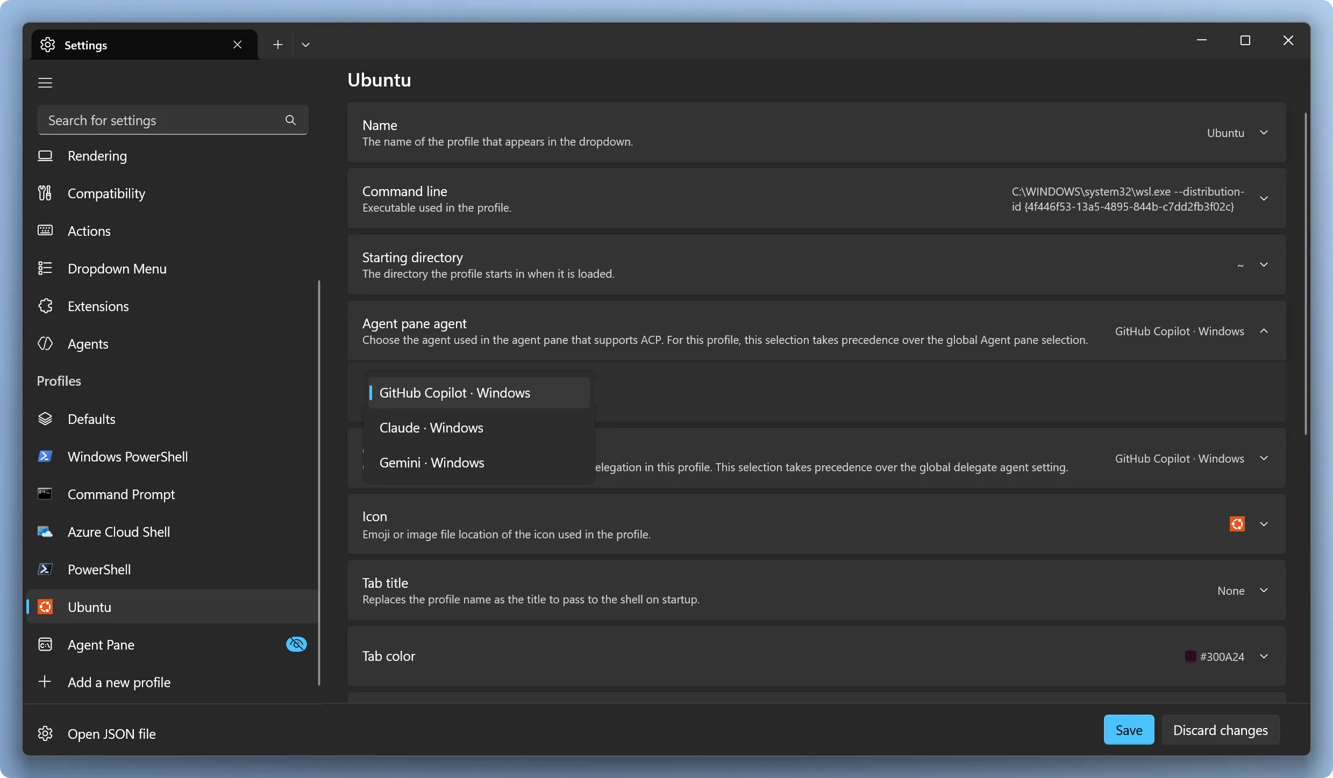Click the main content vertical scrollbar
Image resolution: width=1333 pixels, height=778 pixels.
[x=1306, y=274]
